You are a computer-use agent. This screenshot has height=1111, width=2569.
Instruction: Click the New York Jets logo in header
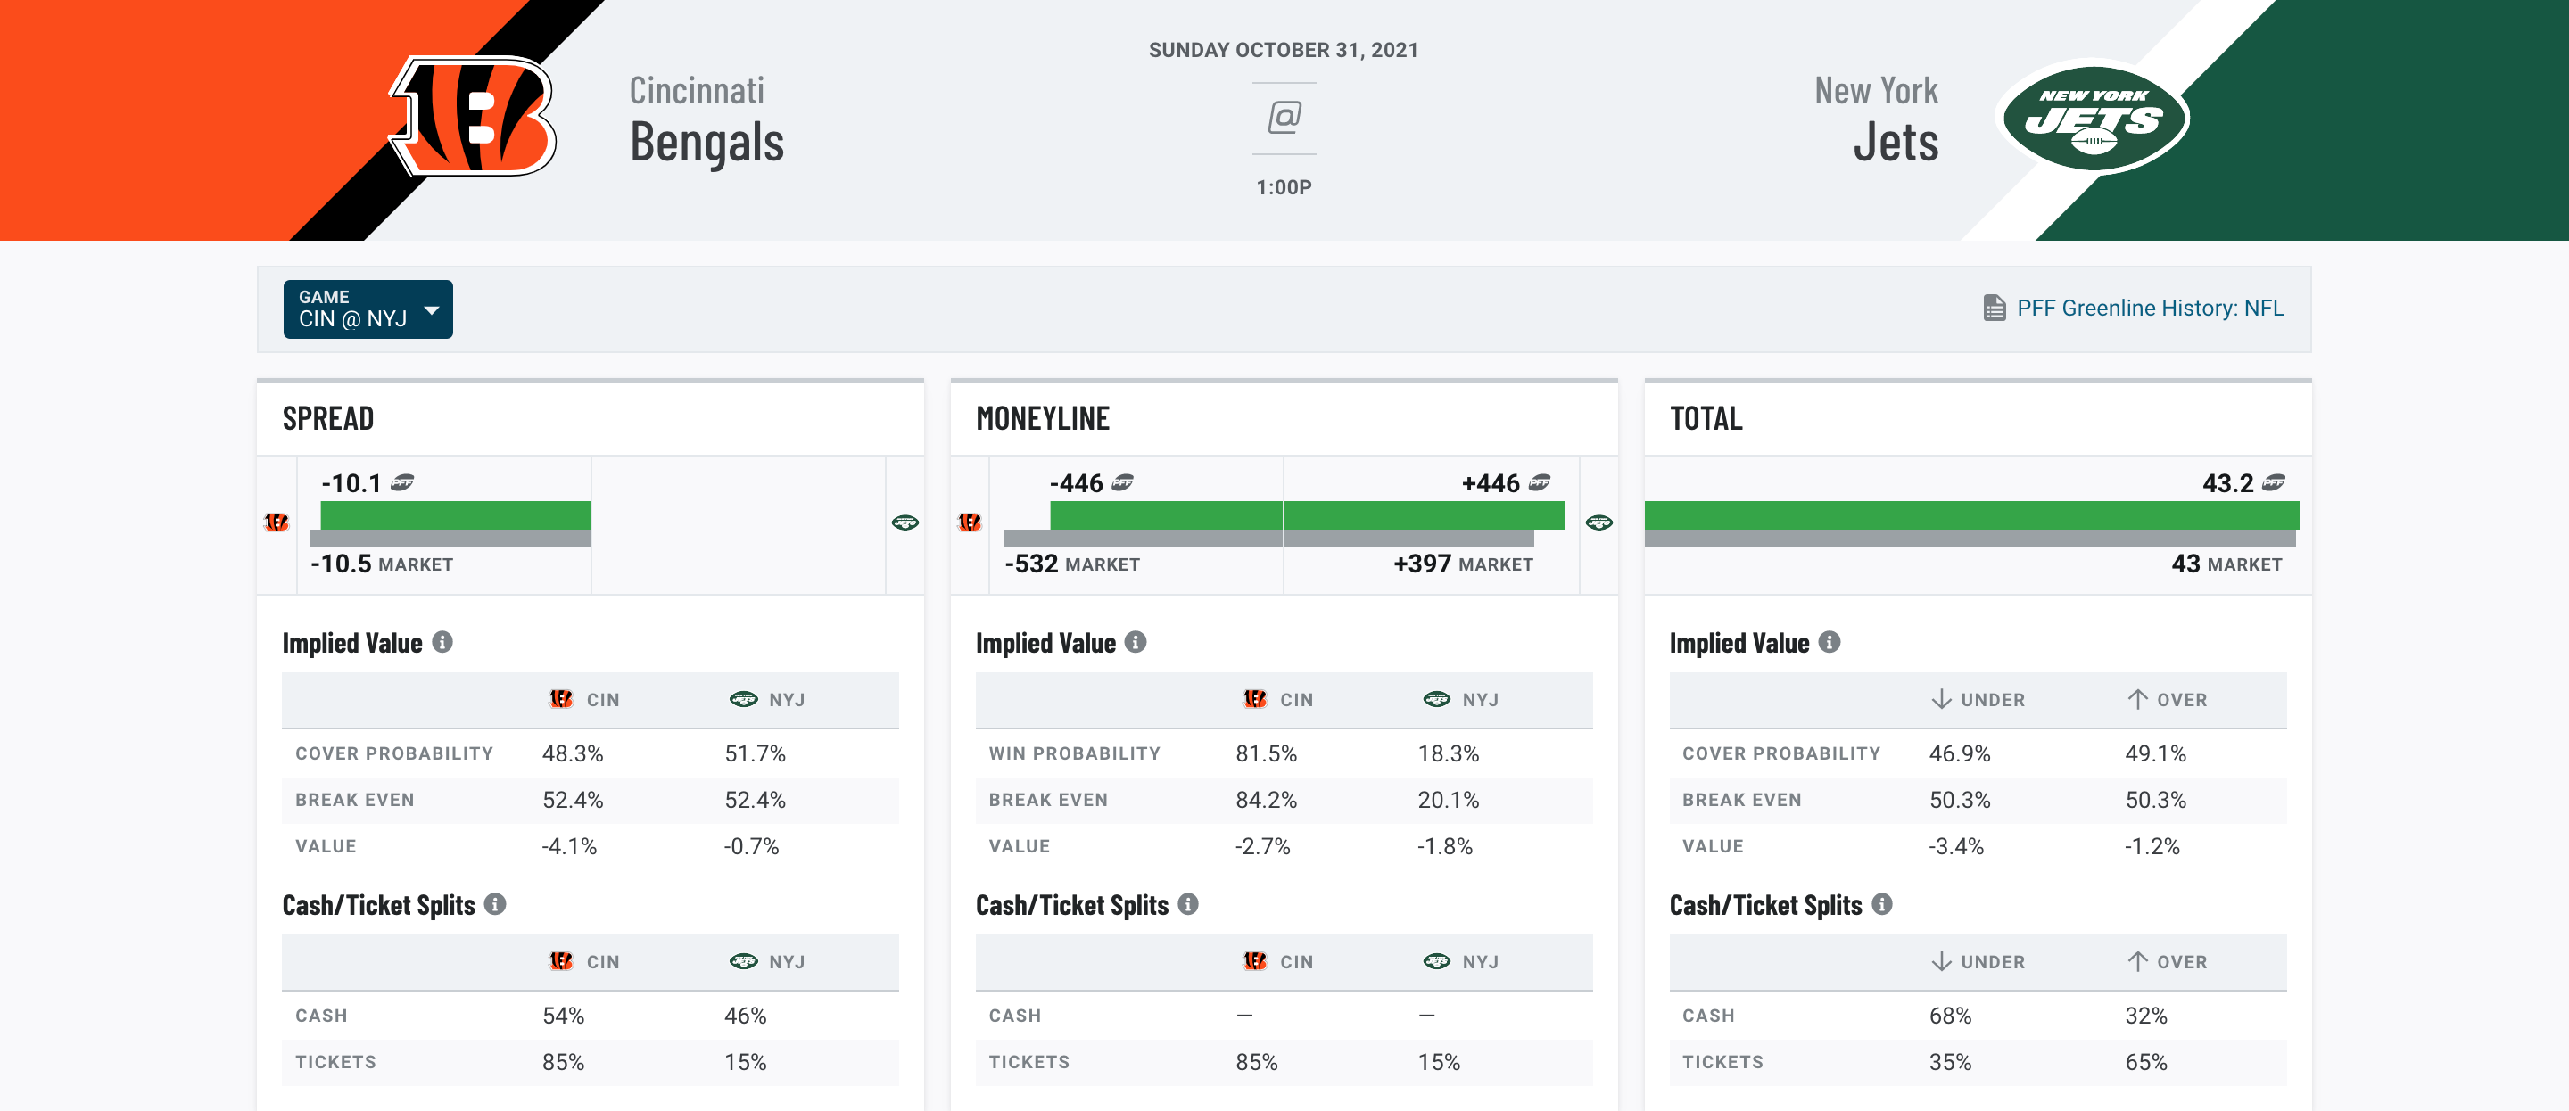coord(2094,118)
